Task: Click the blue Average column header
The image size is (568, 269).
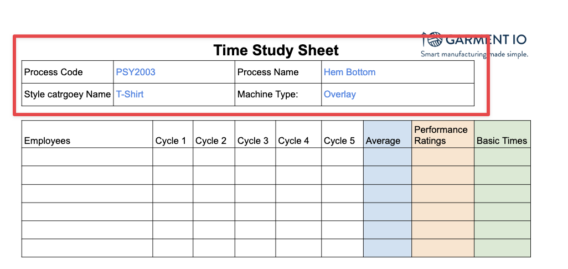Action: [x=383, y=141]
